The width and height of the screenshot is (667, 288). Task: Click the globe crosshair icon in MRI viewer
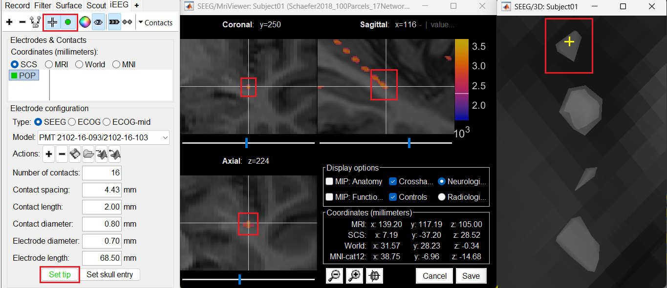[x=374, y=276]
